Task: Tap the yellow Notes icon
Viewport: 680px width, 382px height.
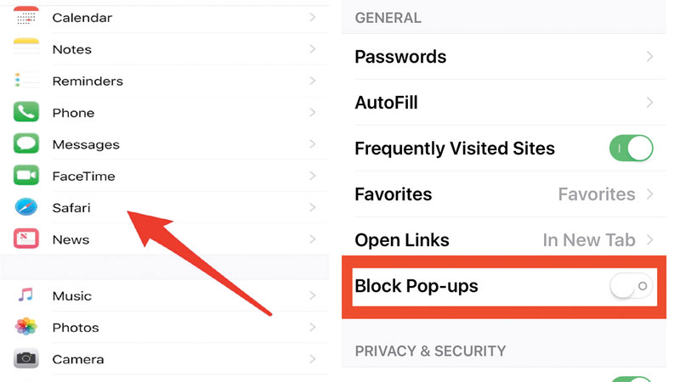Action: click(26, 49)
